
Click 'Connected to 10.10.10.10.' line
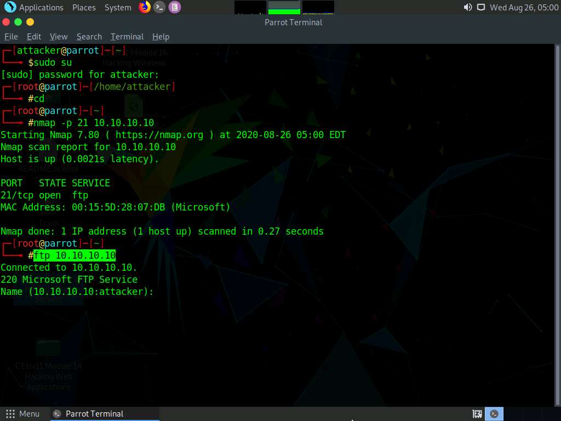pos(68,268)
